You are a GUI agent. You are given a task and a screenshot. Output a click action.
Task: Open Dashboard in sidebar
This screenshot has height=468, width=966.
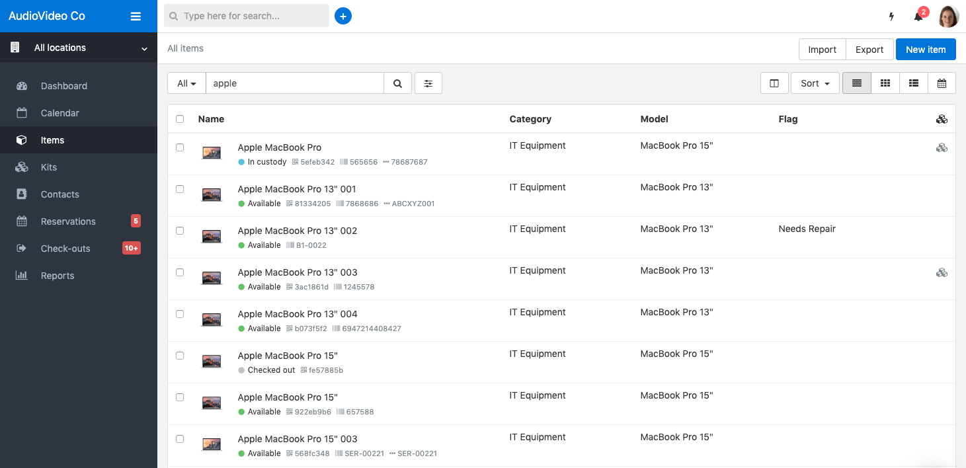[79, 86]
